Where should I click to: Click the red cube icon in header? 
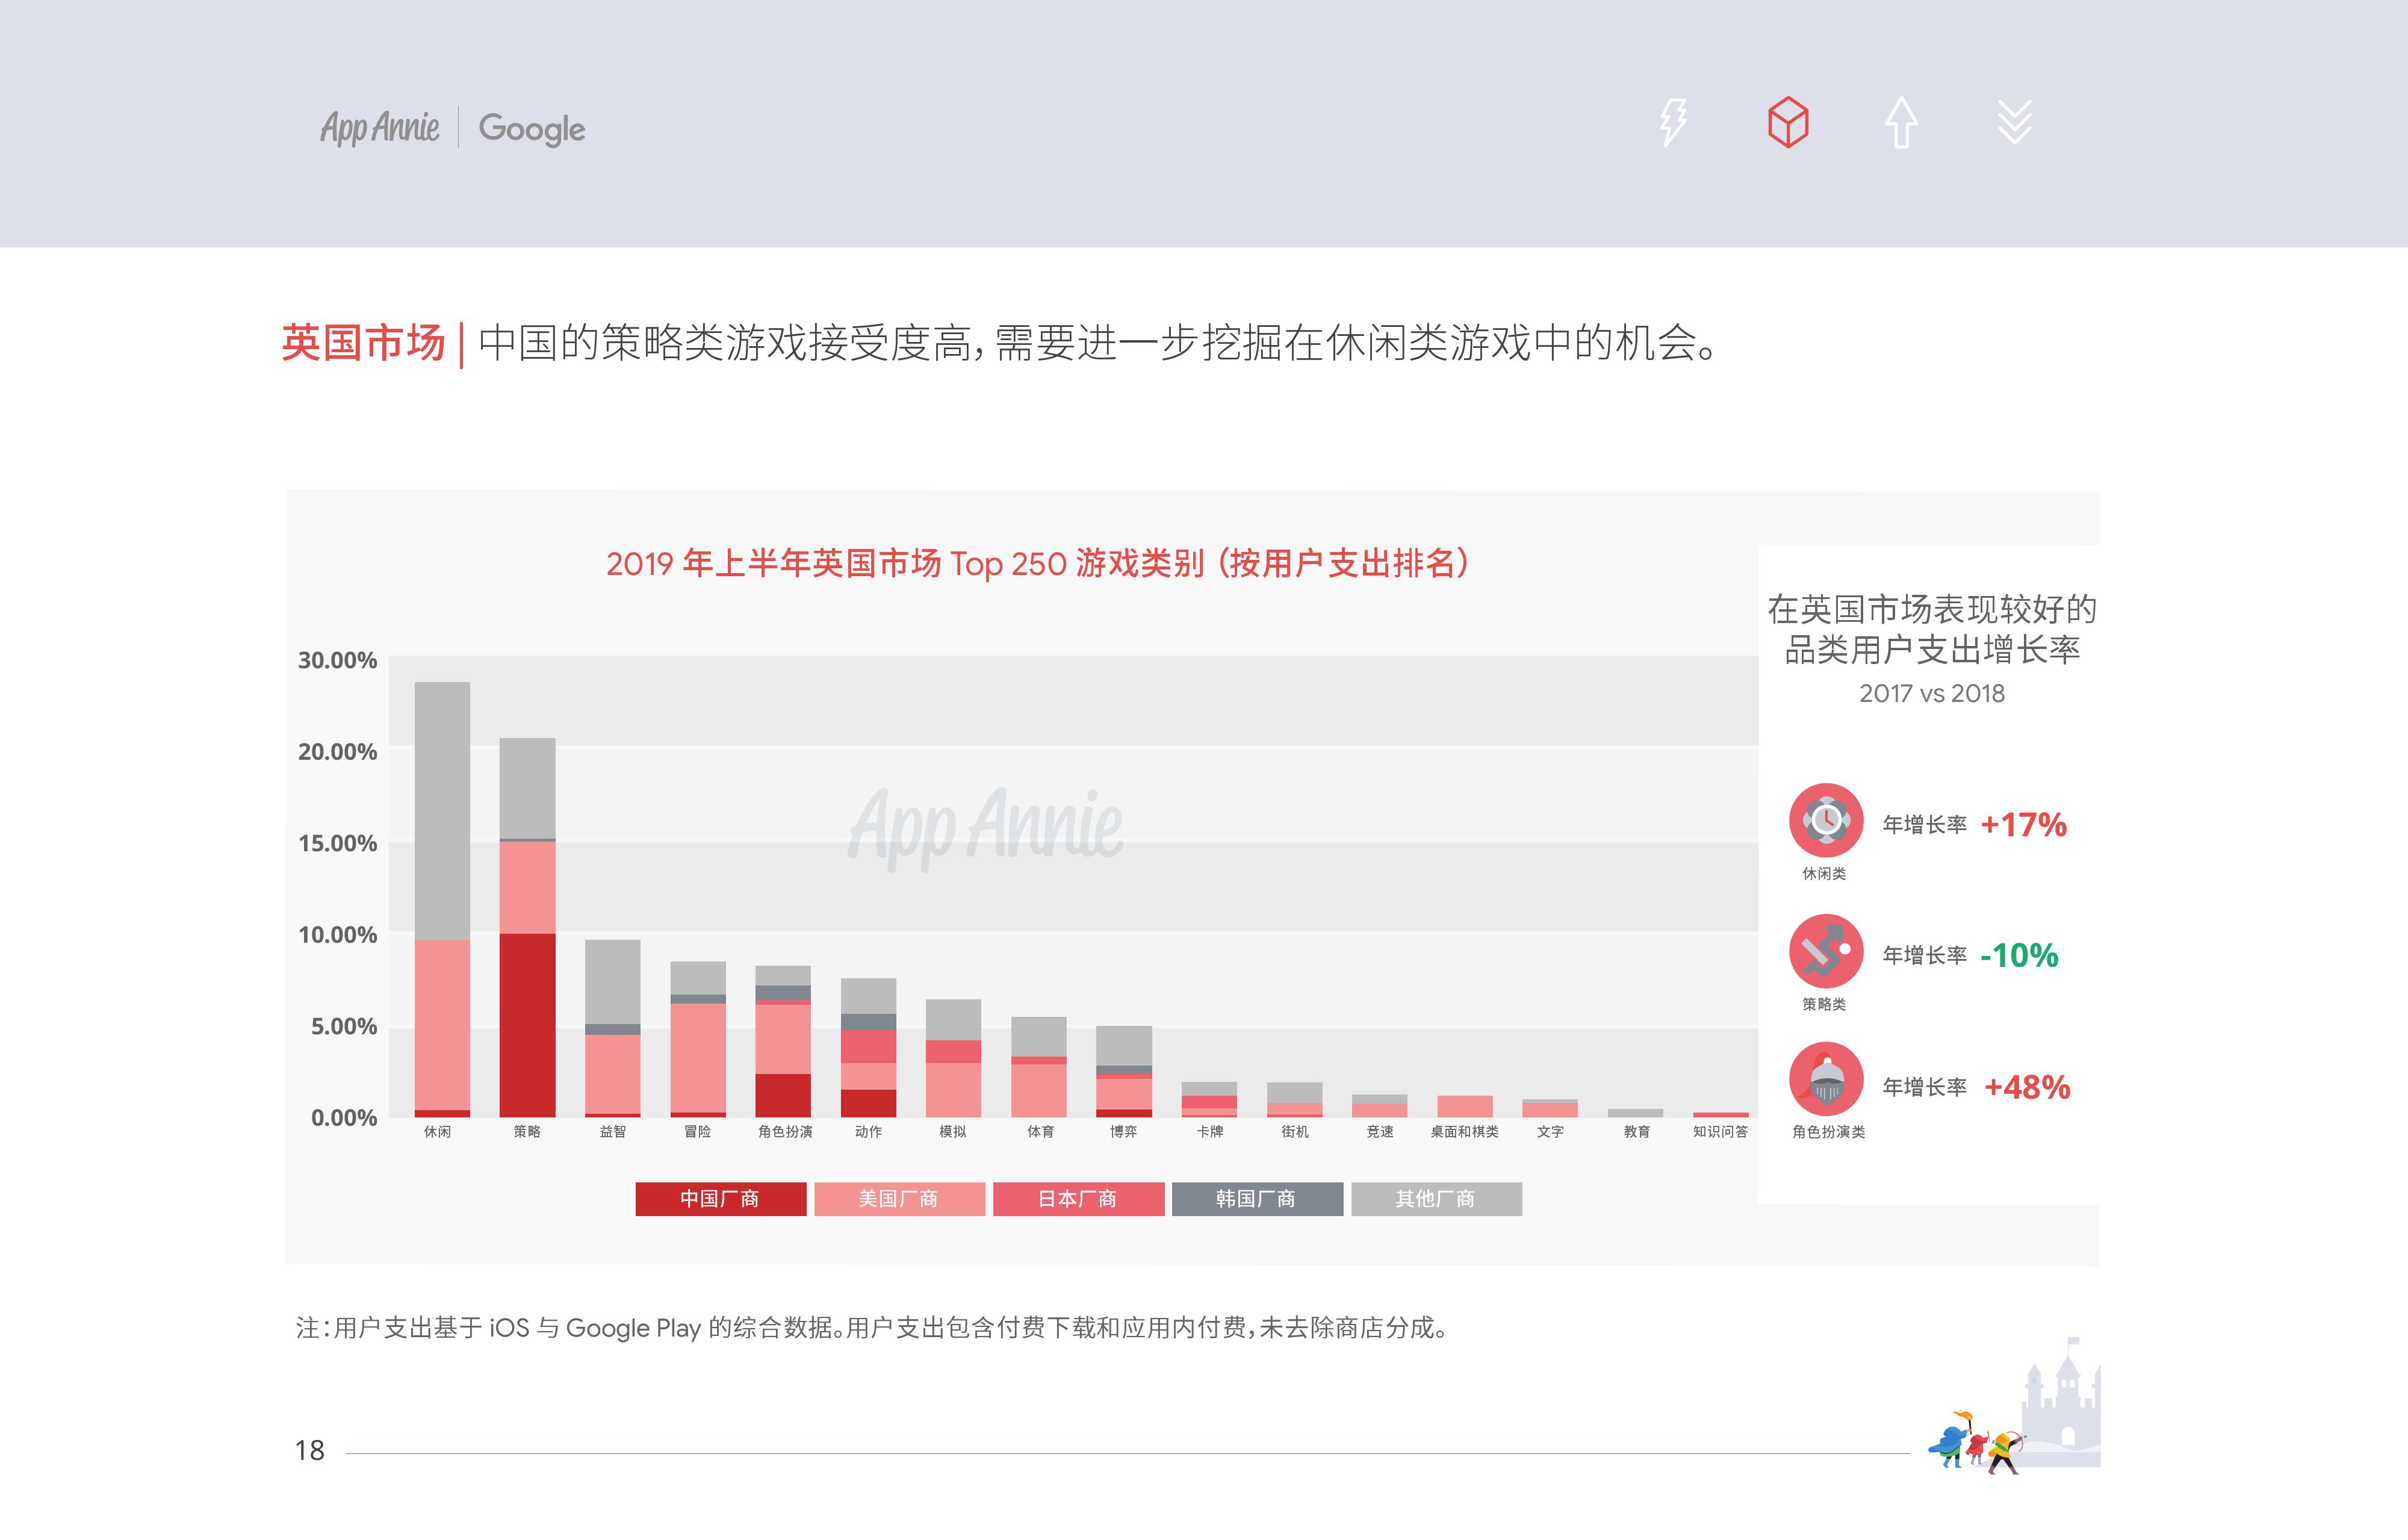click(1787, 122)
